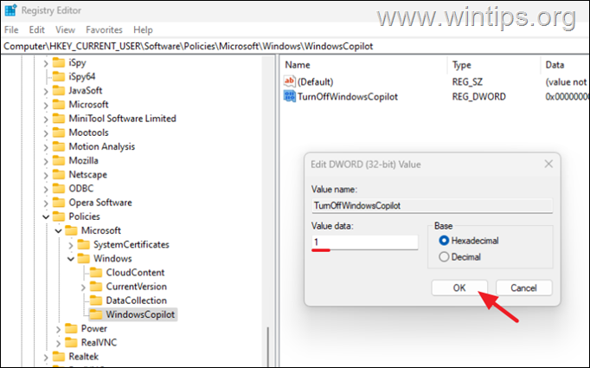Click the ODBC folder icon

(x=58, y=189)
